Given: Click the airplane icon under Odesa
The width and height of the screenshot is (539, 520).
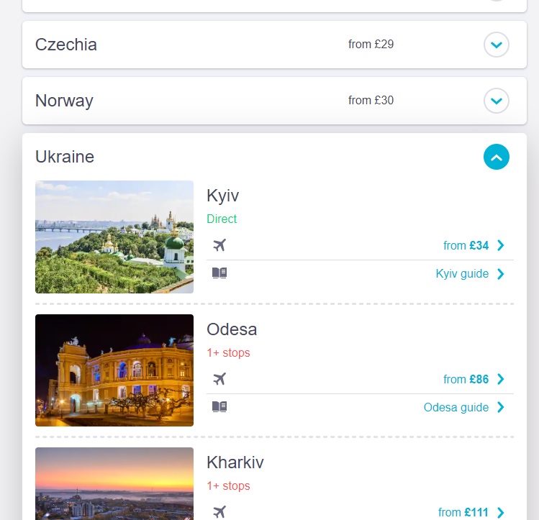Looking at the screenshot, I should [219, 379].
